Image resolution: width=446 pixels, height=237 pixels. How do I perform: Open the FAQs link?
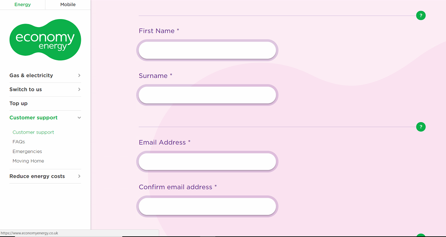point(19,142)
